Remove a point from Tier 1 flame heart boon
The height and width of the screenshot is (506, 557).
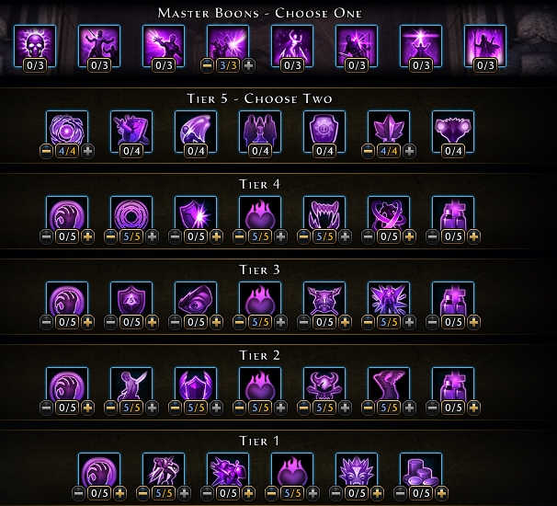tap(271, 493)
